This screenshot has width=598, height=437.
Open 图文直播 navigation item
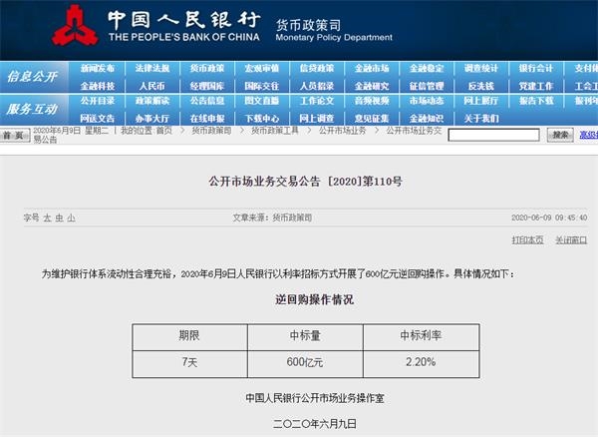tap(261, 101)
